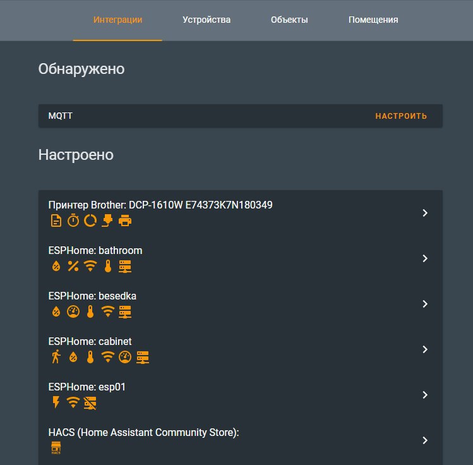The height and width of the screenshot is (465, 473).
Task: Click bathroom humidity water-drop icon
Action: tap(56, 266)
